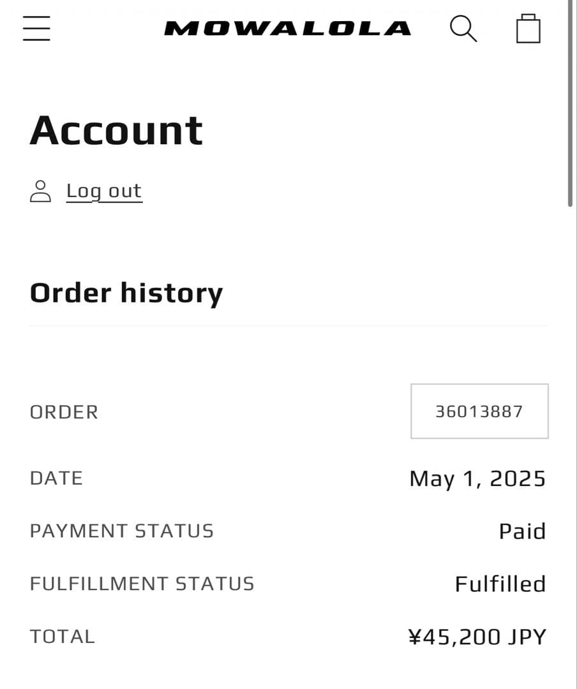This screenshot has height=689, width=577.
Task: Select the ¥45,200 JPY total amount
Action: 477,637
